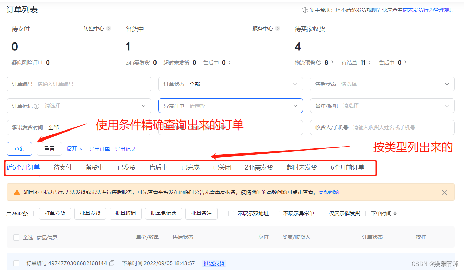Click the help icon beside 物流预警
This screenshot has height=270, width=464.
319,62
